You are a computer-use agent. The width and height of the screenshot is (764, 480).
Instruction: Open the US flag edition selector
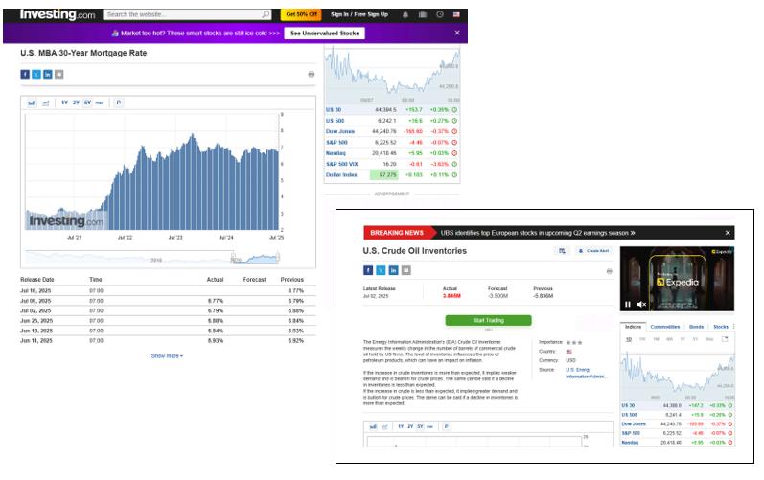456,14
